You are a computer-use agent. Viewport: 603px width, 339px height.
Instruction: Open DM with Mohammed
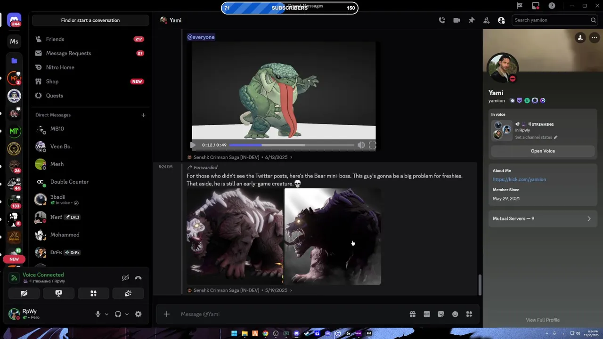pyautogui.click(x=90, y=234)
